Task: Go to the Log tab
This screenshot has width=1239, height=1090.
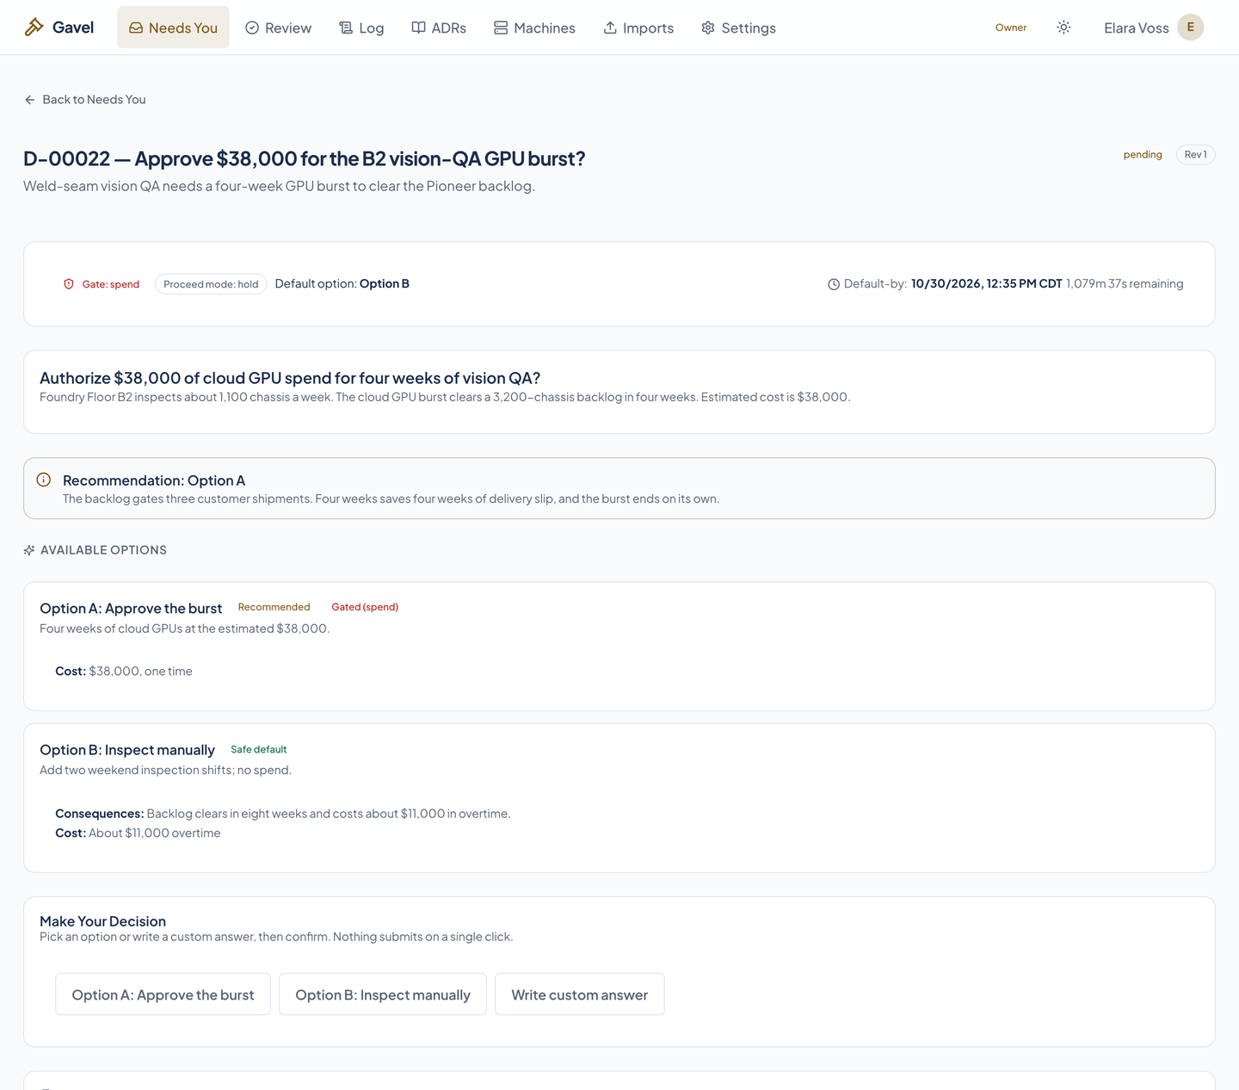Action: coord(361,28)
